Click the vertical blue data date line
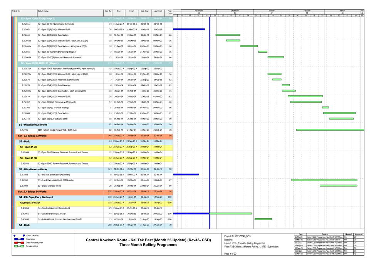 tap(209, 115)
